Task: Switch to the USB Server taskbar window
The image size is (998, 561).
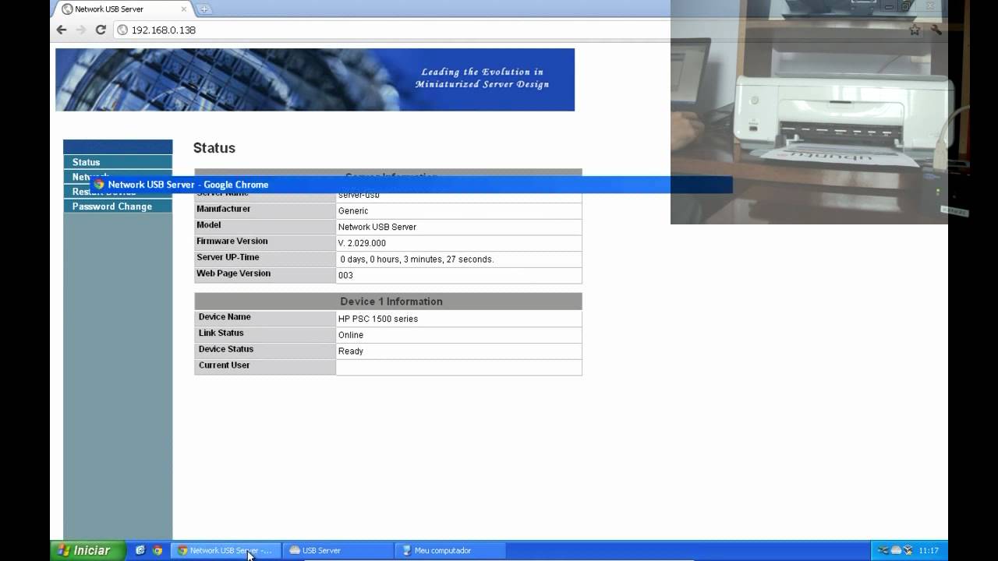Action: pyautogui.click(x=338, y=550)
